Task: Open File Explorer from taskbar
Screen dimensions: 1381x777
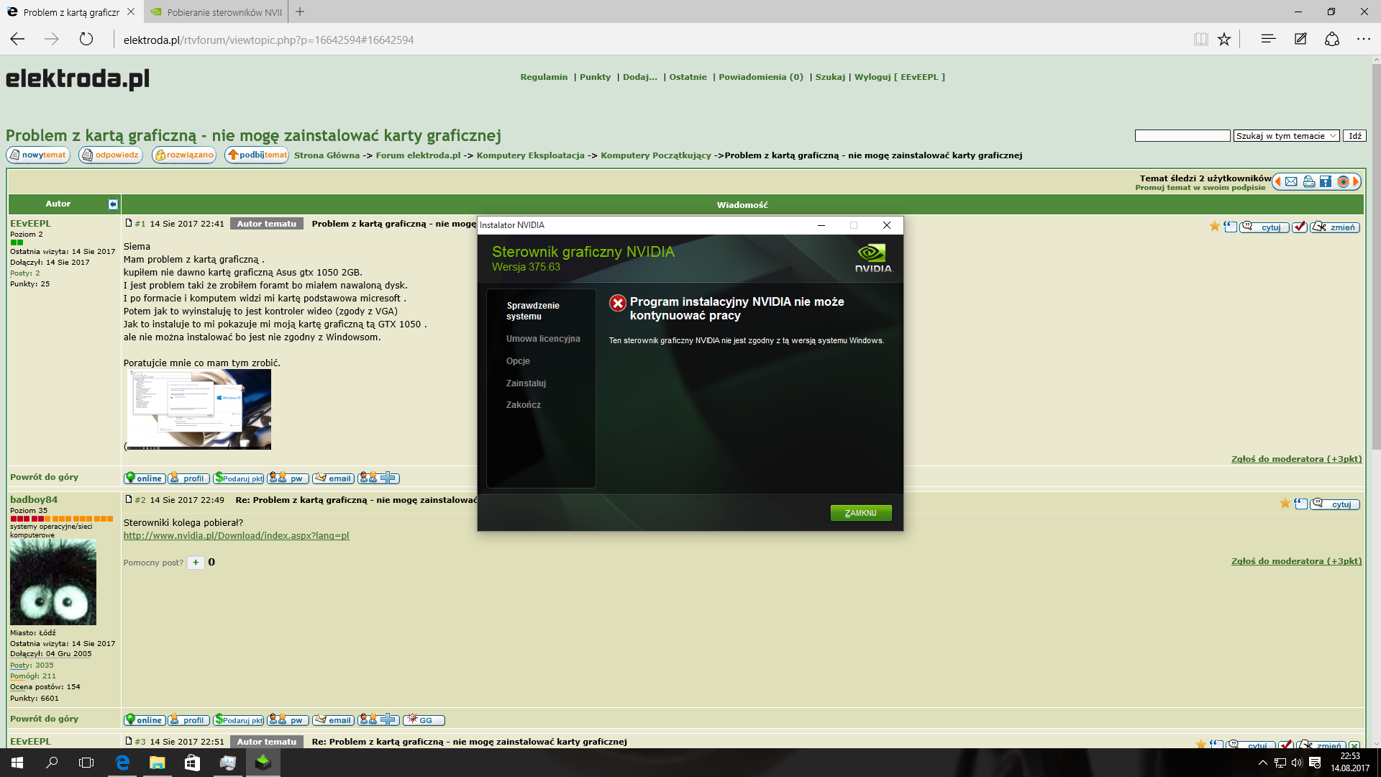Action: pos(157,763)
